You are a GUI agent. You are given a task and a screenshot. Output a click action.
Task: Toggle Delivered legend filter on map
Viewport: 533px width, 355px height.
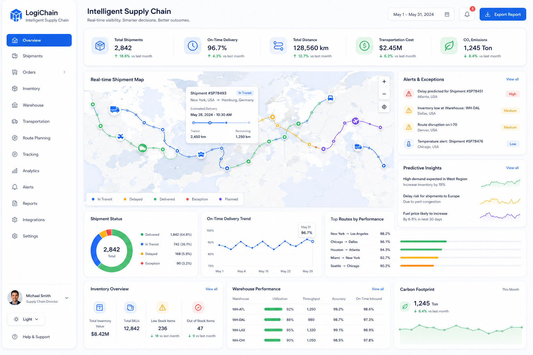164,199
